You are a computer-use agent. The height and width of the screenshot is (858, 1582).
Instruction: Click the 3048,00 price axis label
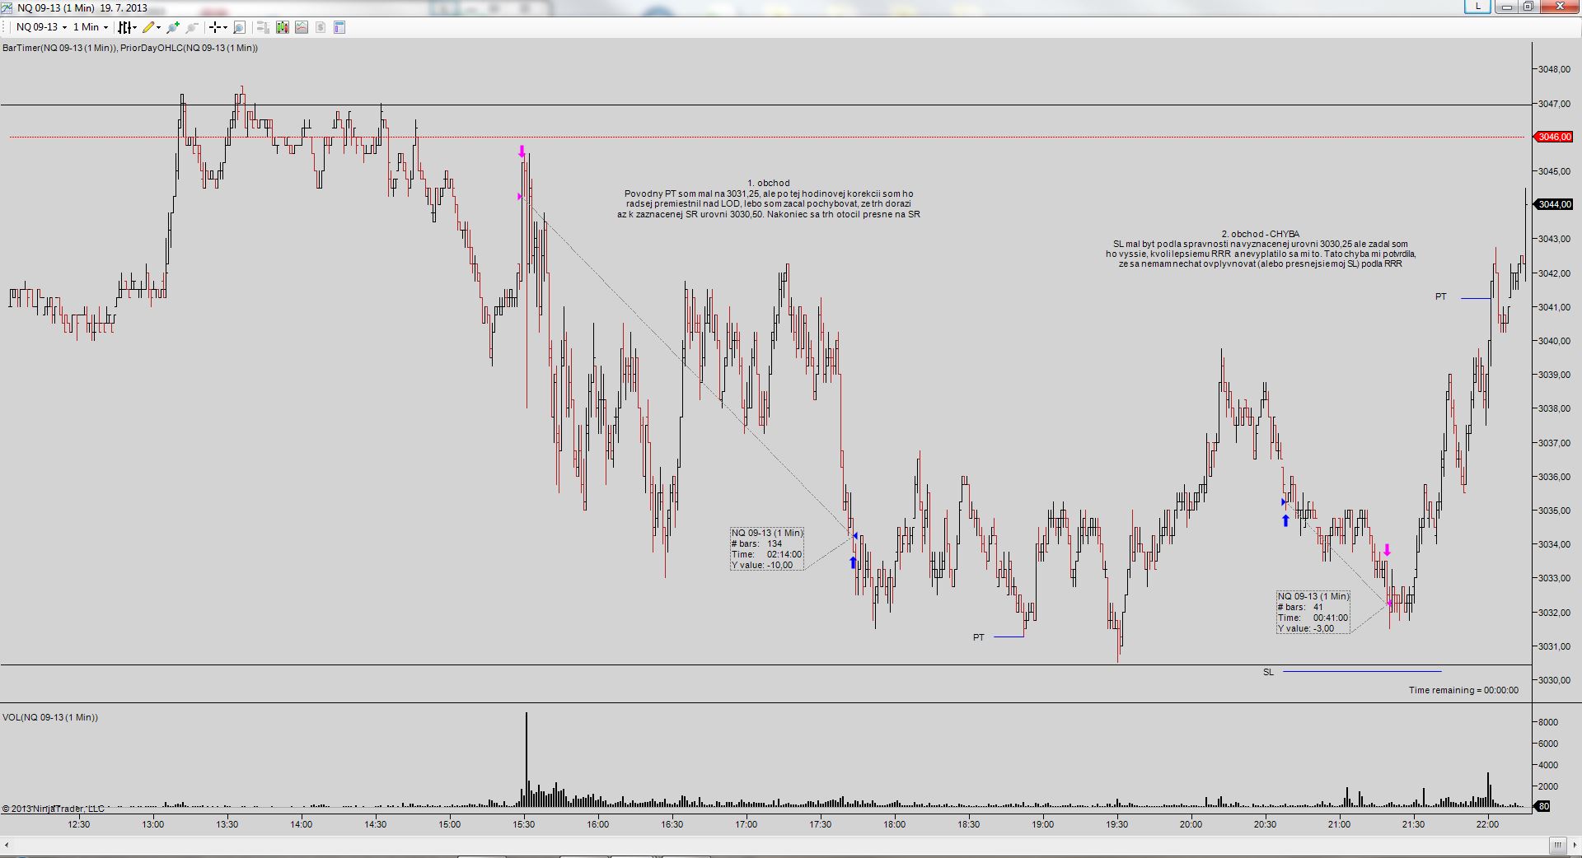pyautogui.click(x=1554, y=69)
